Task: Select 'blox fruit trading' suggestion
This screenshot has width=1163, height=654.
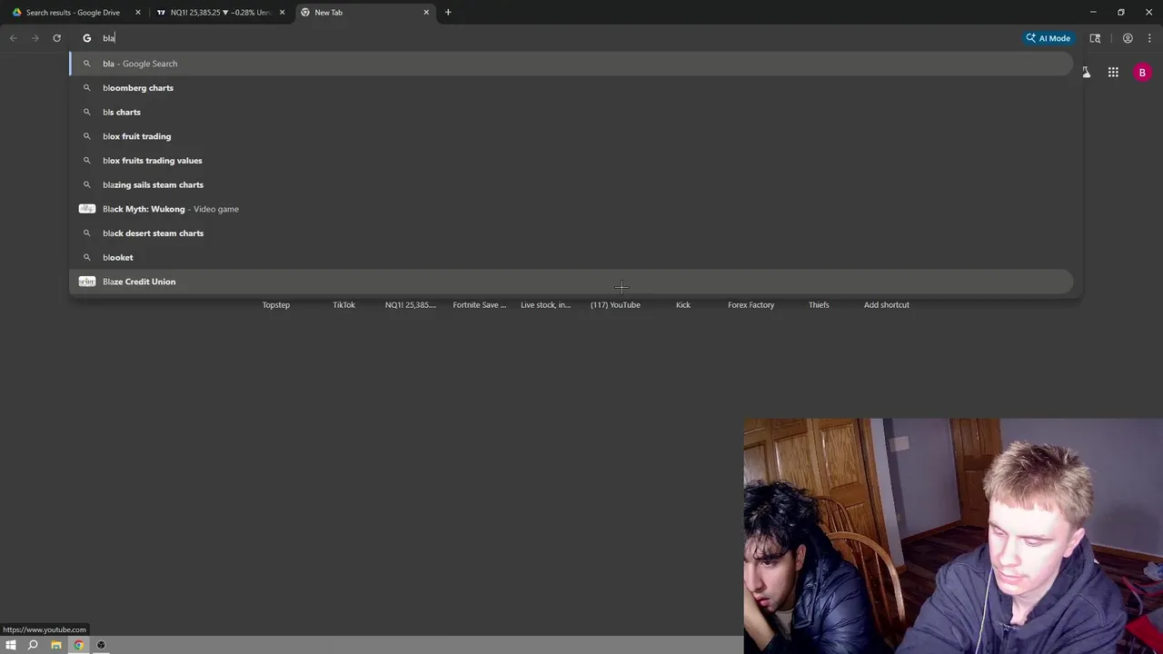Action: pyautogui.click(x=571, y=136)
